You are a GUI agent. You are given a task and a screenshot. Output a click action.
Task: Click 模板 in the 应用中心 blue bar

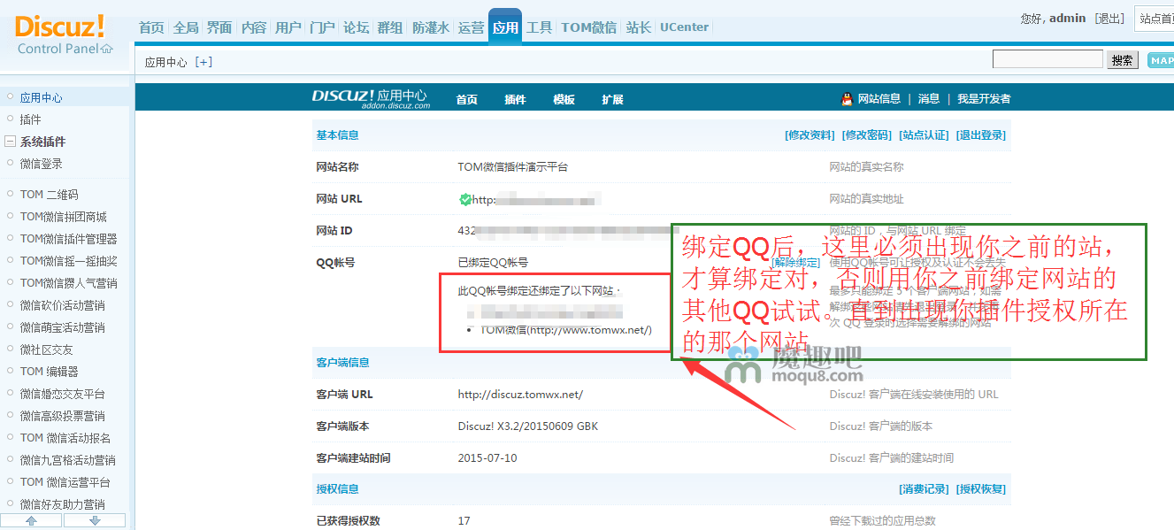(x=564, y=100)
